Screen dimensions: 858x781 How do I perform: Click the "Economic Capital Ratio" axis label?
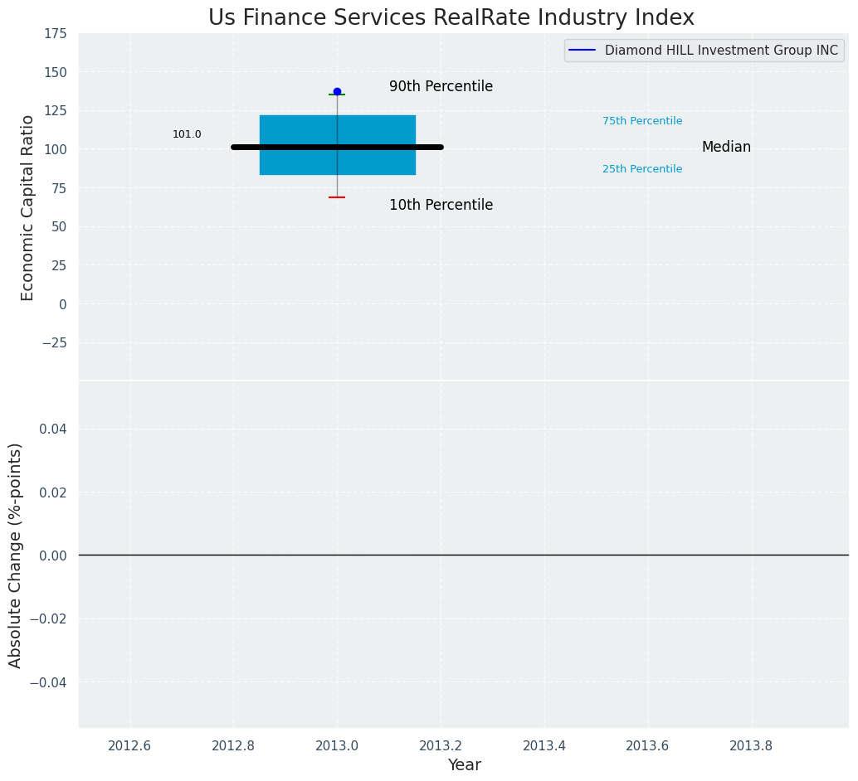coord(28,207)
